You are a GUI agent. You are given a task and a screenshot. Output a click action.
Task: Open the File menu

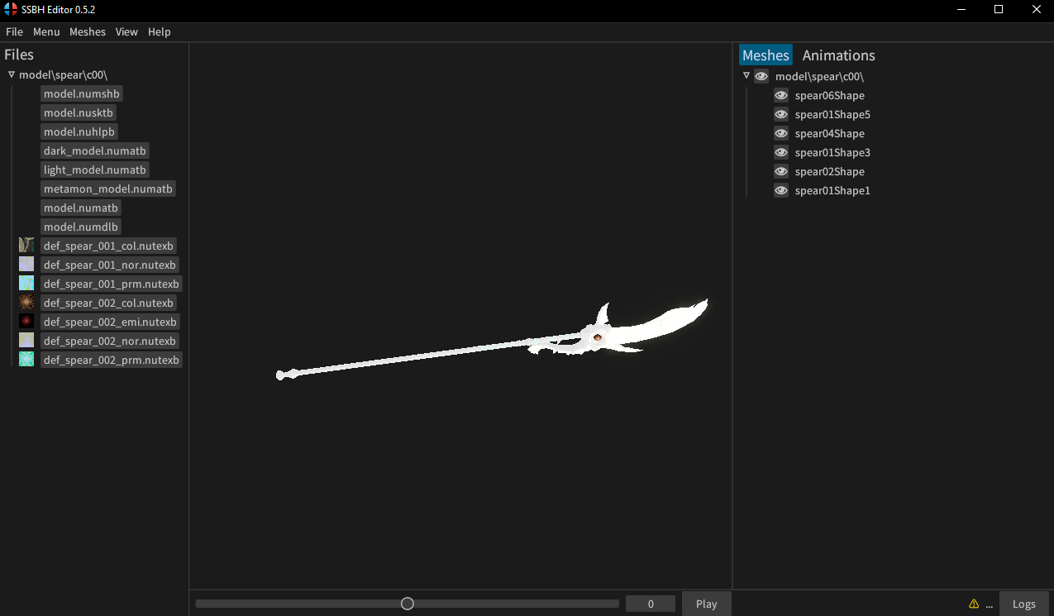[14, 31]
